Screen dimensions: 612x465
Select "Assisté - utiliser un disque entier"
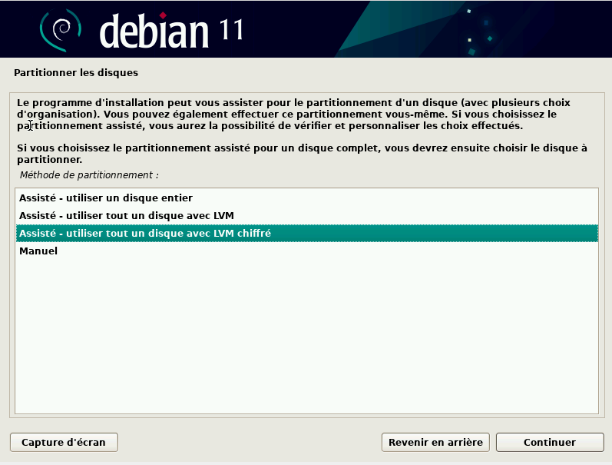[105, 198]
